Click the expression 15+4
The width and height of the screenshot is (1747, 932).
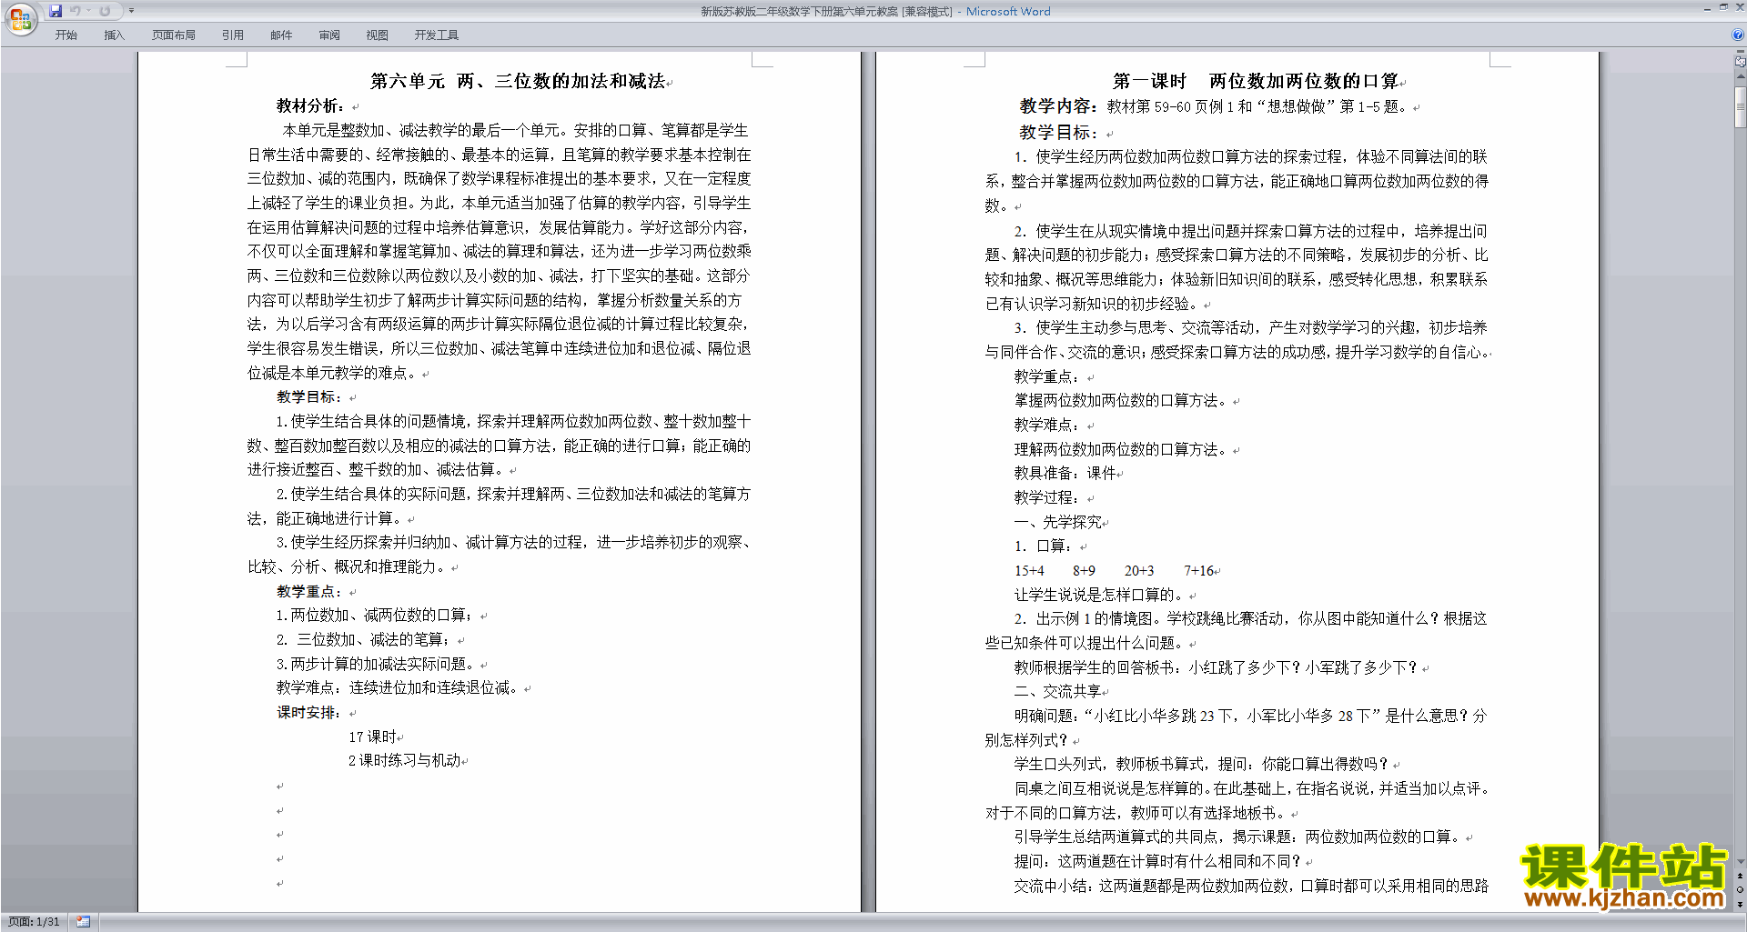1029,571
